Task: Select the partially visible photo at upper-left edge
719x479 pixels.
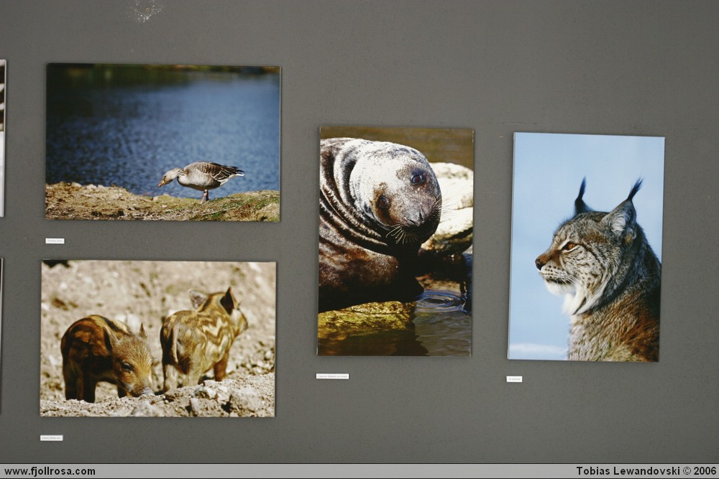Action: (x=2, y=138)
